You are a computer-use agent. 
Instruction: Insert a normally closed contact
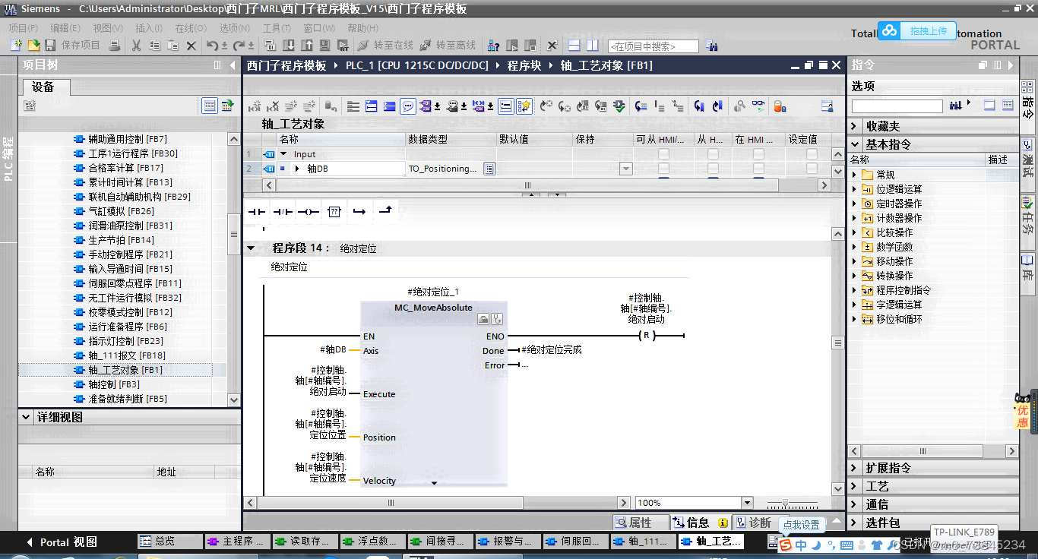(283, 211)
